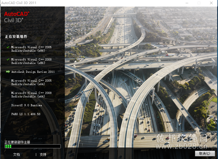Select FARO LS 1.1.406.58 entry
218x159 pixels.
26,114
